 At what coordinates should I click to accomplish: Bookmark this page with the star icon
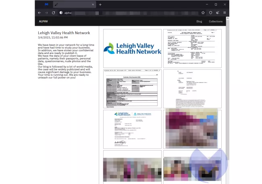(x=203, y=13)
